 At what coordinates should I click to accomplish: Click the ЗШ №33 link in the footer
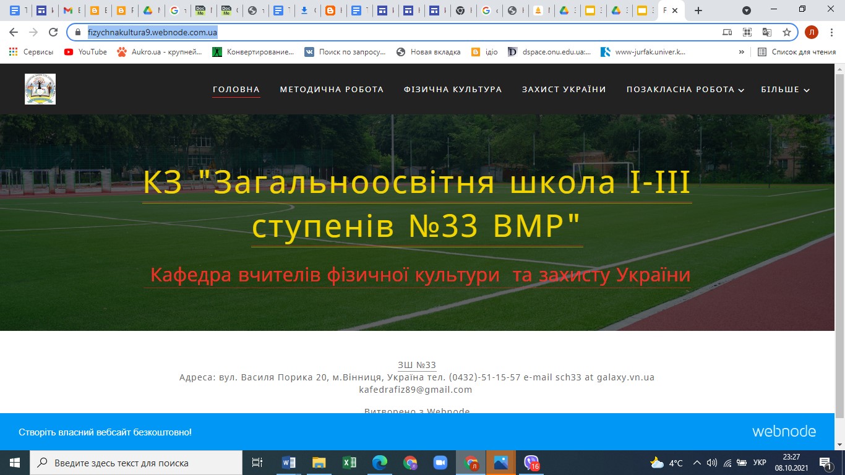(x=417, y=365)
